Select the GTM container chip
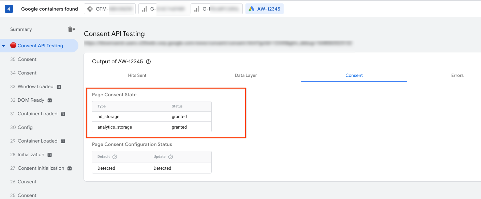Image resolution: width=481 pixels, height=199 pixels. click(110, 9)
